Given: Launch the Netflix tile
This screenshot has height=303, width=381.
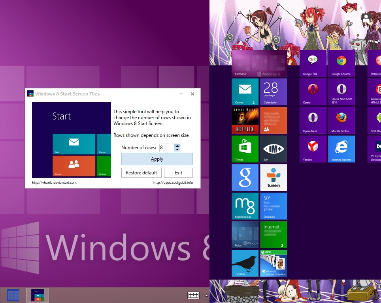Looking at the screenshot, I should (245, 120).
